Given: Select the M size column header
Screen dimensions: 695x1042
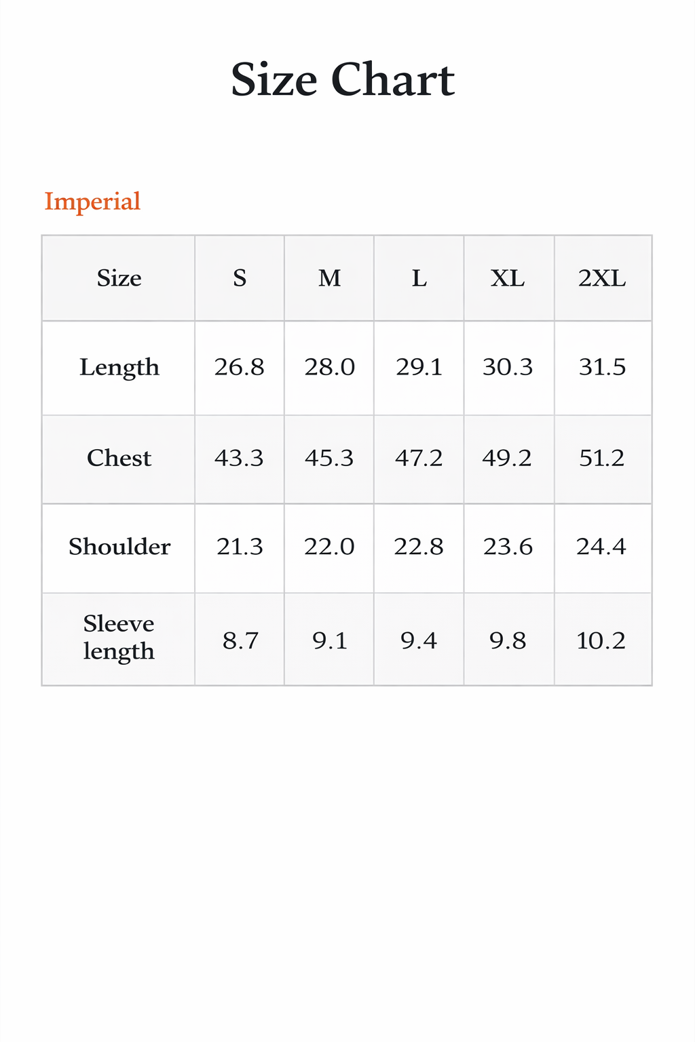Looking at the screenshot, I should tap(329, 278).
